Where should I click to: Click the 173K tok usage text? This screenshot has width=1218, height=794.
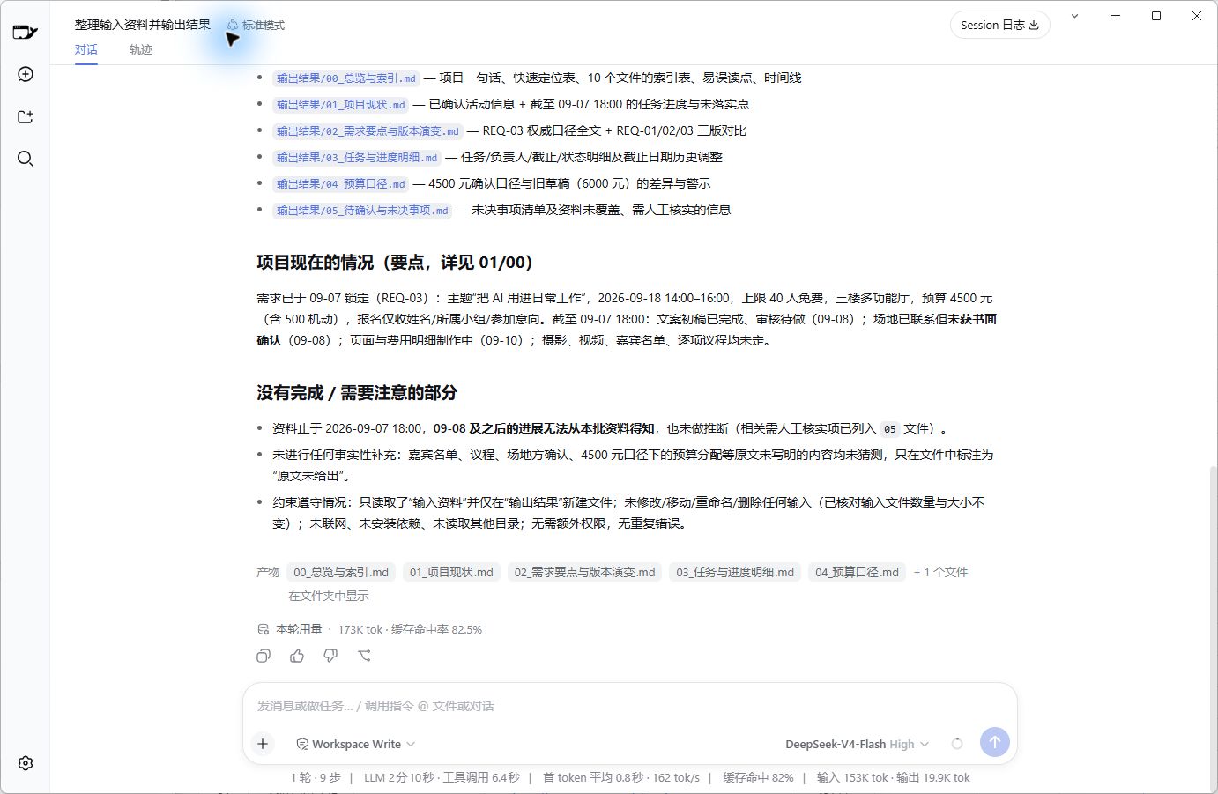point(360,629)
